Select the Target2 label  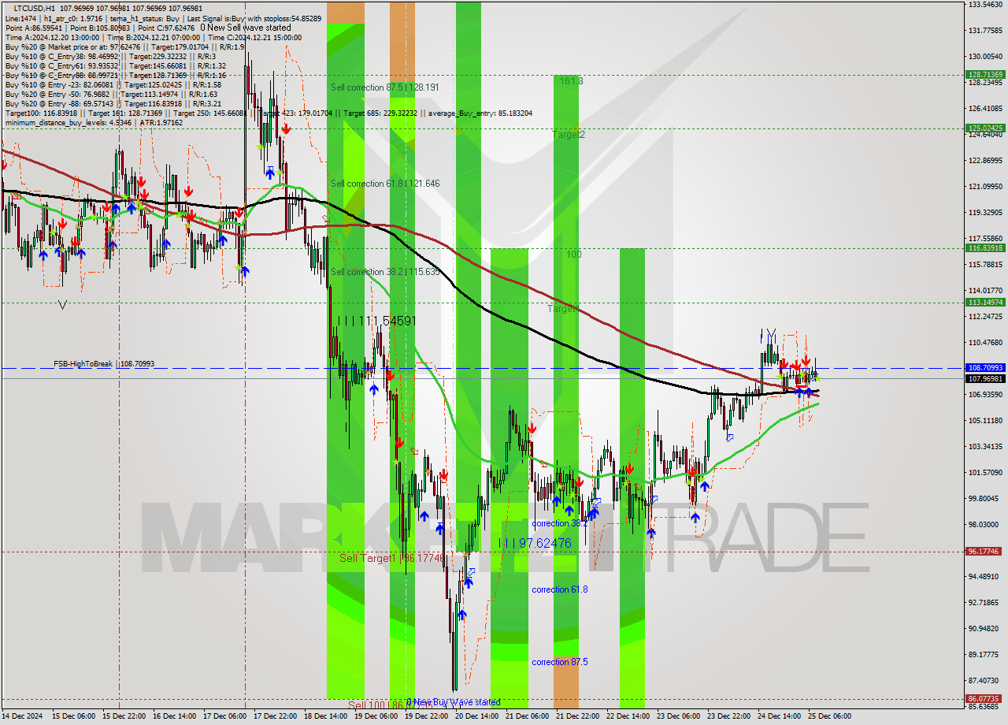tap(568, 135)
